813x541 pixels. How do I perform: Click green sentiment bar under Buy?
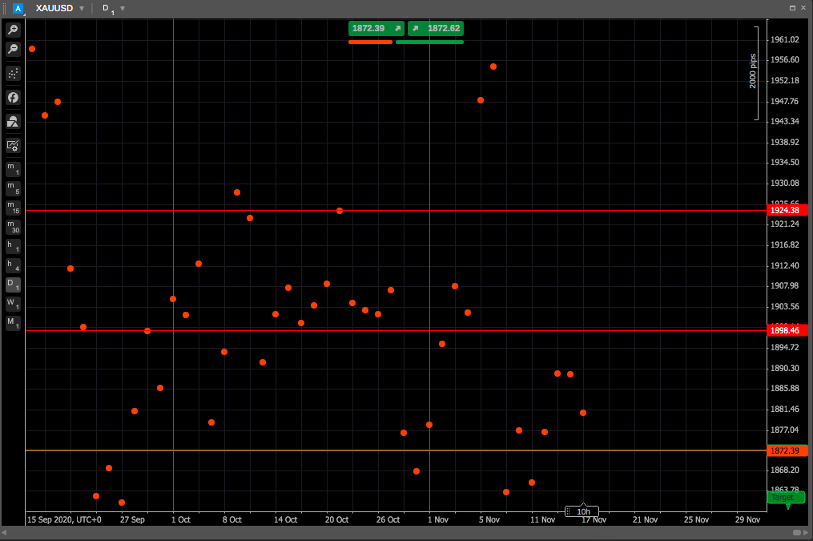429,42
